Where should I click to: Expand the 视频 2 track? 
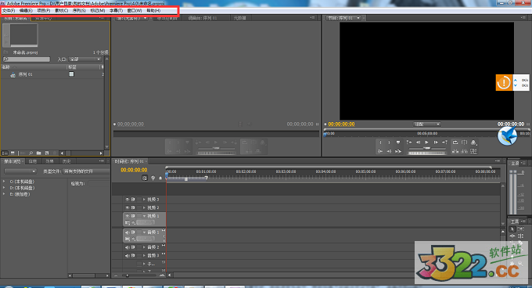click(144, 207)
